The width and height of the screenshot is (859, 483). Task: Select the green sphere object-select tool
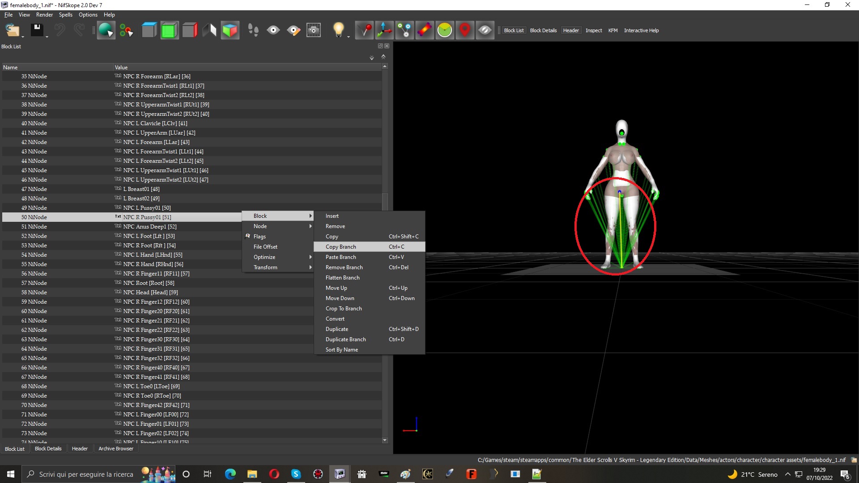(x=106, y=30)
